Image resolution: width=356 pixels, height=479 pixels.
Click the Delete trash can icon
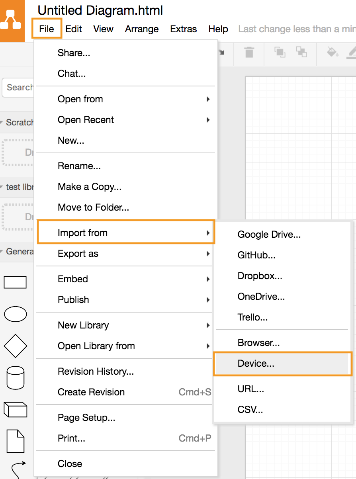point(249,52)
